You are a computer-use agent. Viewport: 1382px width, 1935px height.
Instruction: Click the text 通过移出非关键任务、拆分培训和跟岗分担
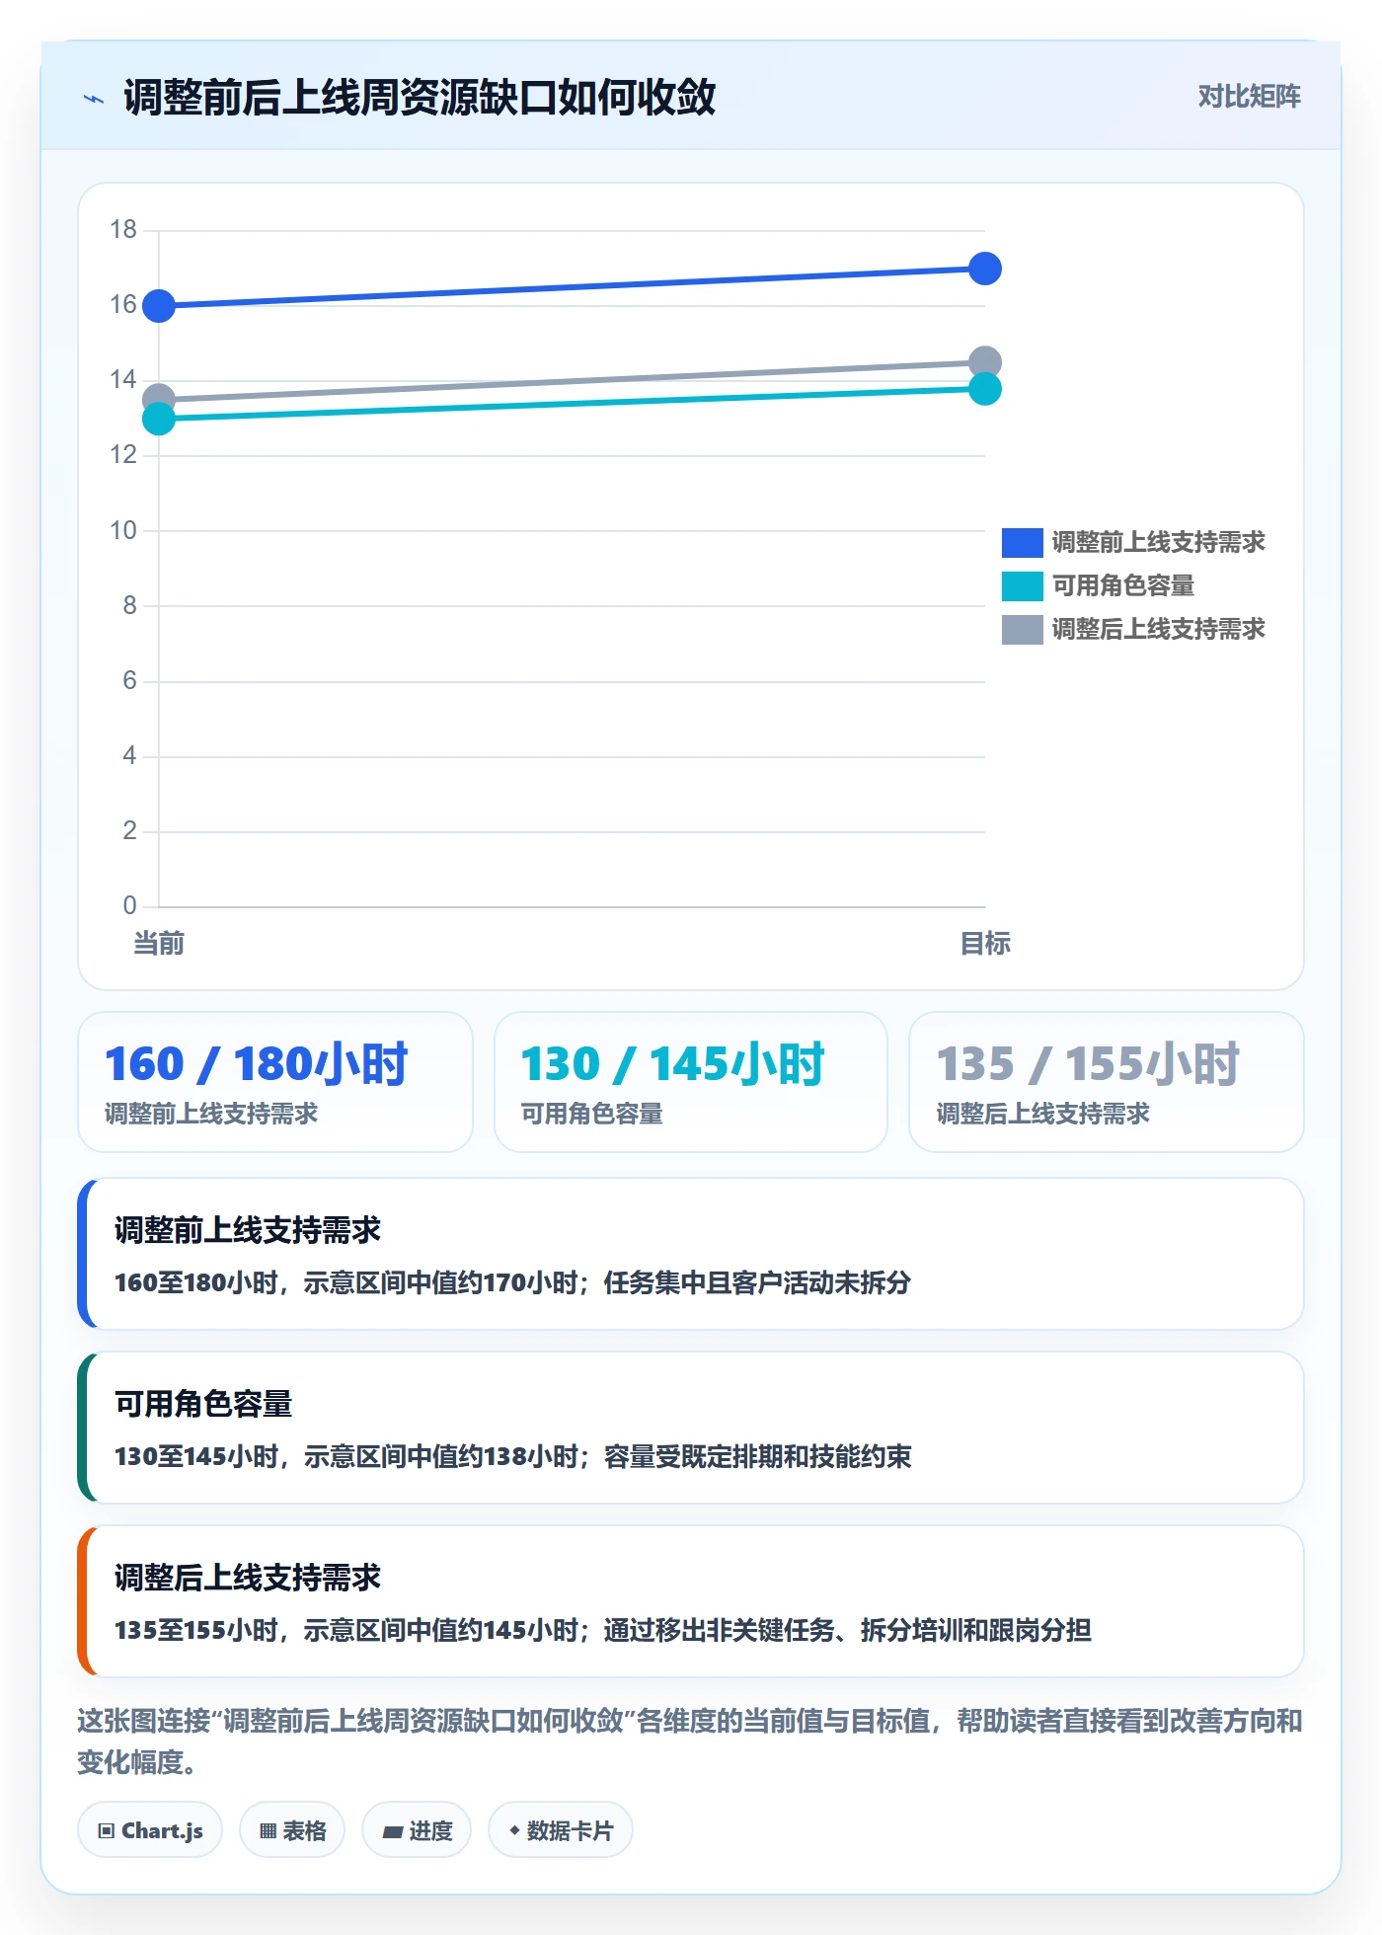[847, 1631]
